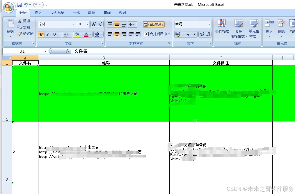Align text left

[110, 34]
